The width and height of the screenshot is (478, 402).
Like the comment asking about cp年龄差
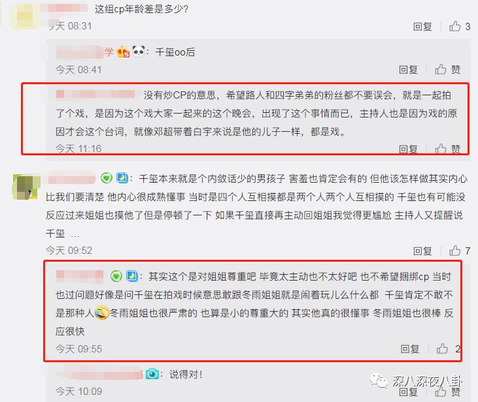(x=455, y=27)
